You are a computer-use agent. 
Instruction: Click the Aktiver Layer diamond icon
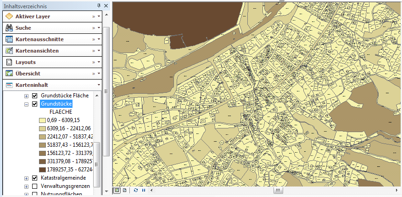pyautogui.click(x=9, y=16)
